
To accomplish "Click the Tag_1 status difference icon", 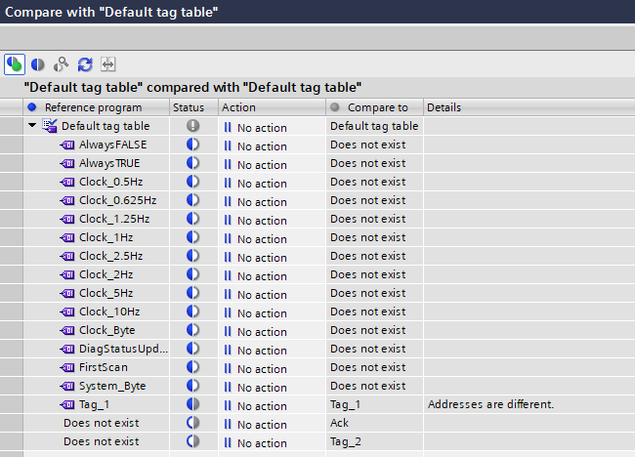I will 192,404.
